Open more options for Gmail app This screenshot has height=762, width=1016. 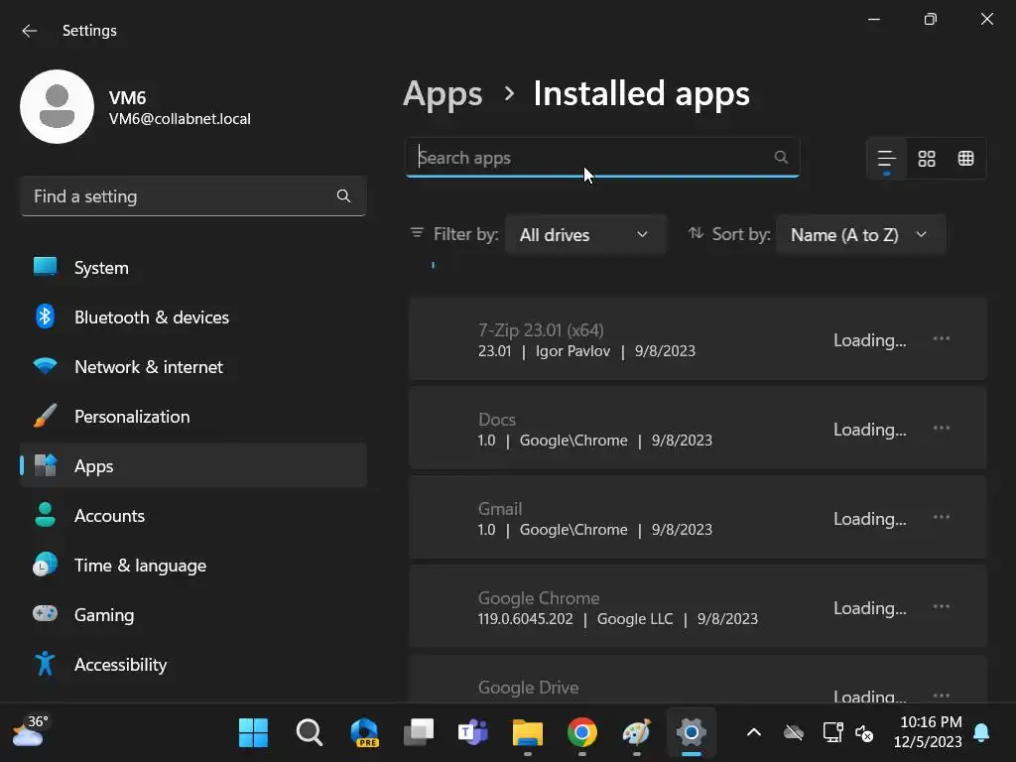coord(941,517)
